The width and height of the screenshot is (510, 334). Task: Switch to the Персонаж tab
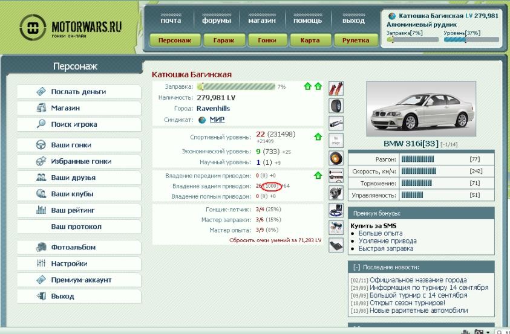coord(175,40)
